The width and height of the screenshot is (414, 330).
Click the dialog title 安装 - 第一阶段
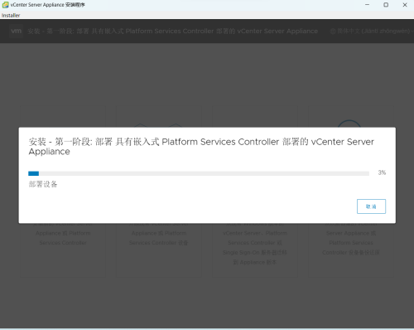[201, 147]
